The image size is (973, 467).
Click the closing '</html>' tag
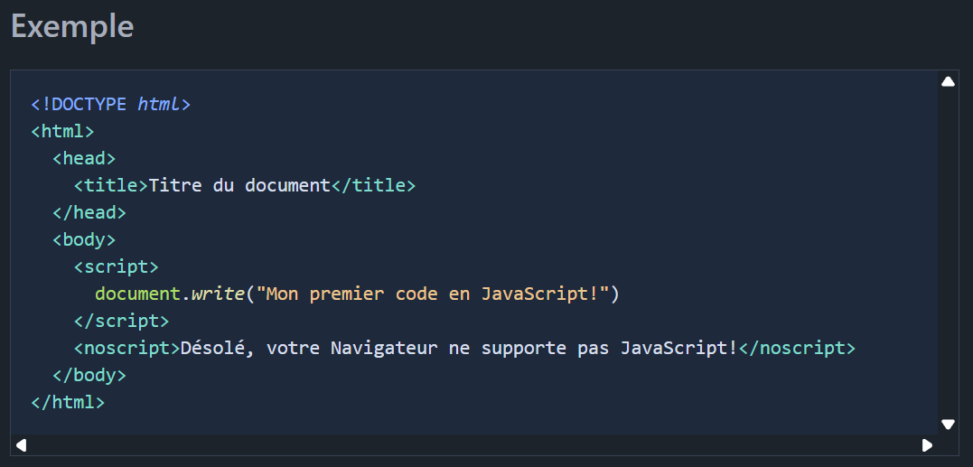69,403
